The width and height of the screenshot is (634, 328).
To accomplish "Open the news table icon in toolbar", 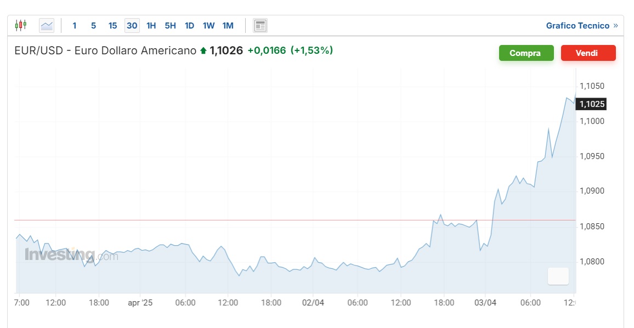I will point(260,25).
